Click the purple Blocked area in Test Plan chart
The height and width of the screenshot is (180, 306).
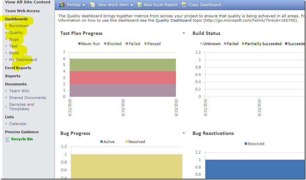click(123, 91)
